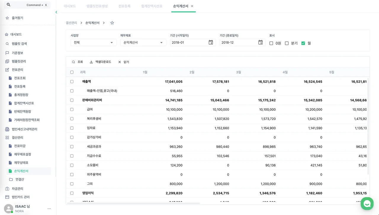Click the 법인세신고내역관리 sidebar icon
Viewport: 379px width, 215px height.
point(7,129)
